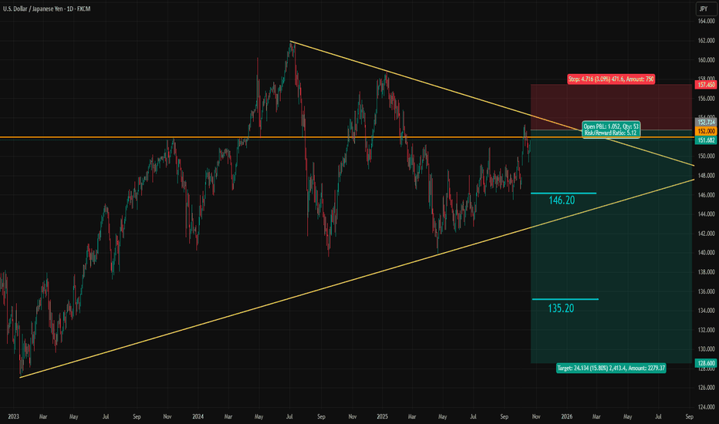Click the 2026 label on the time axis
This screenshot has width=719, height=424.
[567, 416]
